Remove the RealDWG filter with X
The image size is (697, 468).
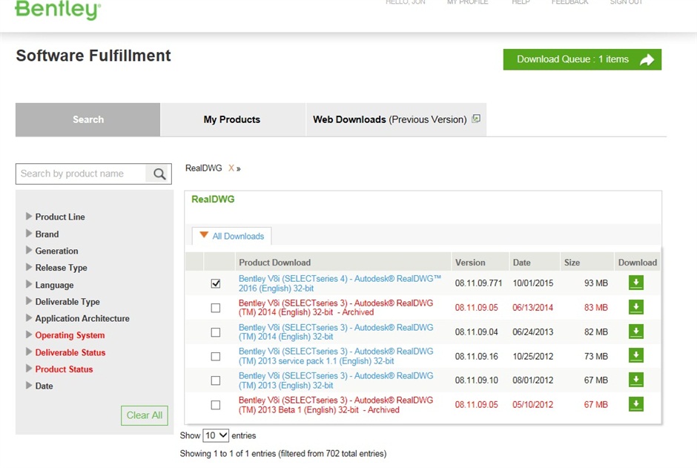[231, 168]
